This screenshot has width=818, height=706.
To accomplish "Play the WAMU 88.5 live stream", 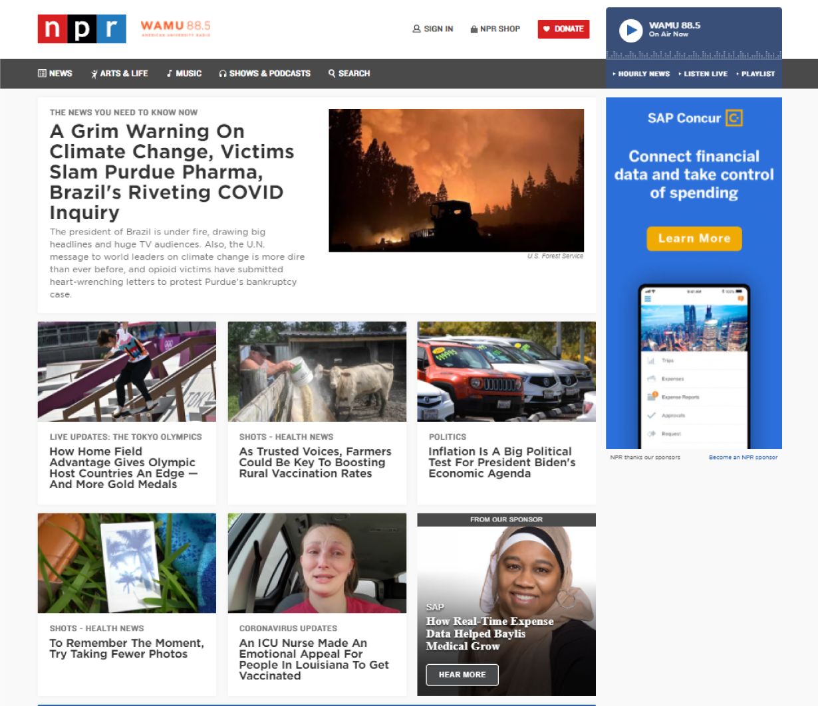I will point(630,31).
